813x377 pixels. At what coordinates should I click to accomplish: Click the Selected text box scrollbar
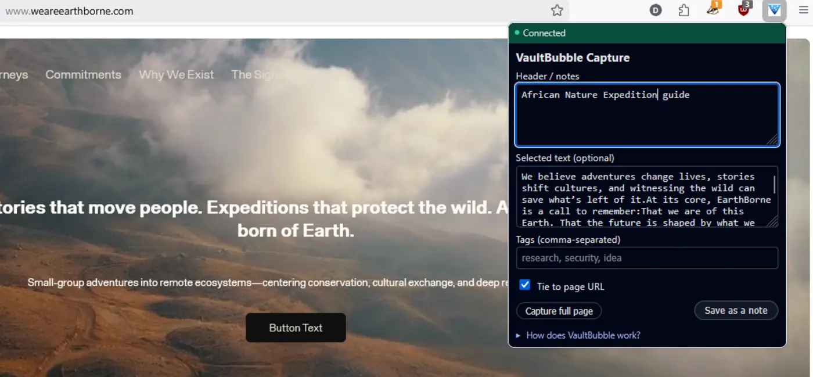[774, 186]
